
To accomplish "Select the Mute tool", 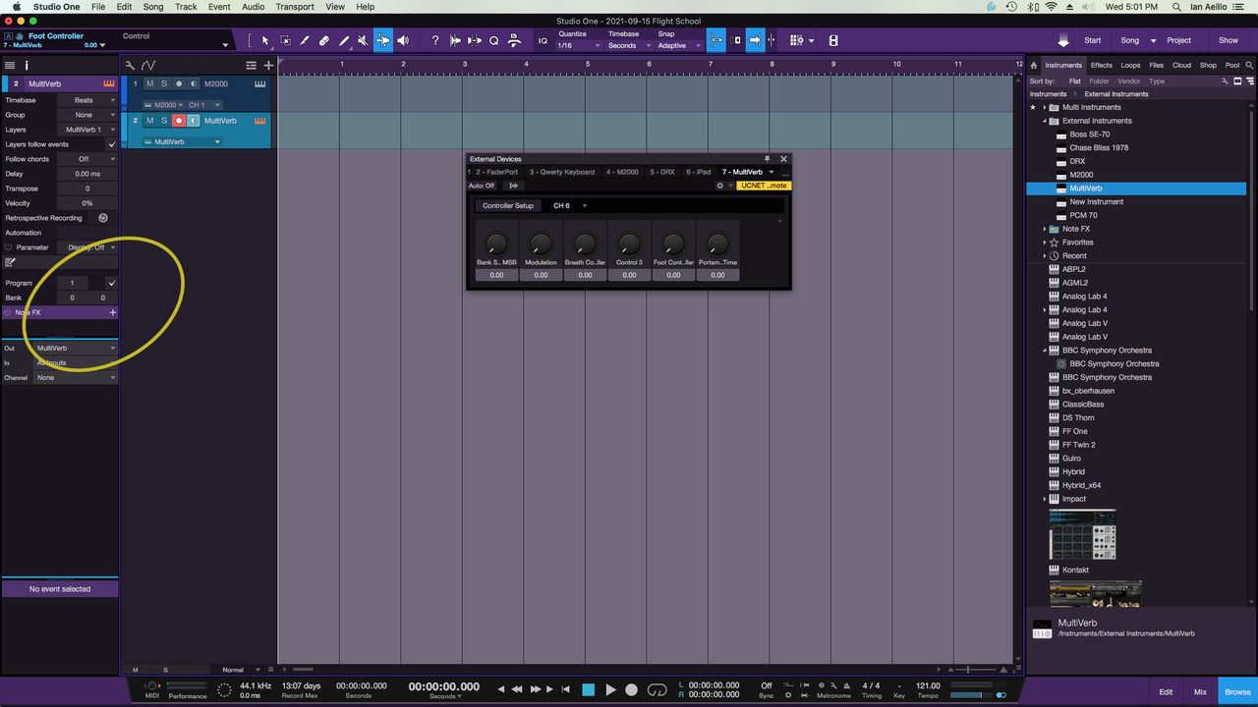I will [x=364, y=40].
